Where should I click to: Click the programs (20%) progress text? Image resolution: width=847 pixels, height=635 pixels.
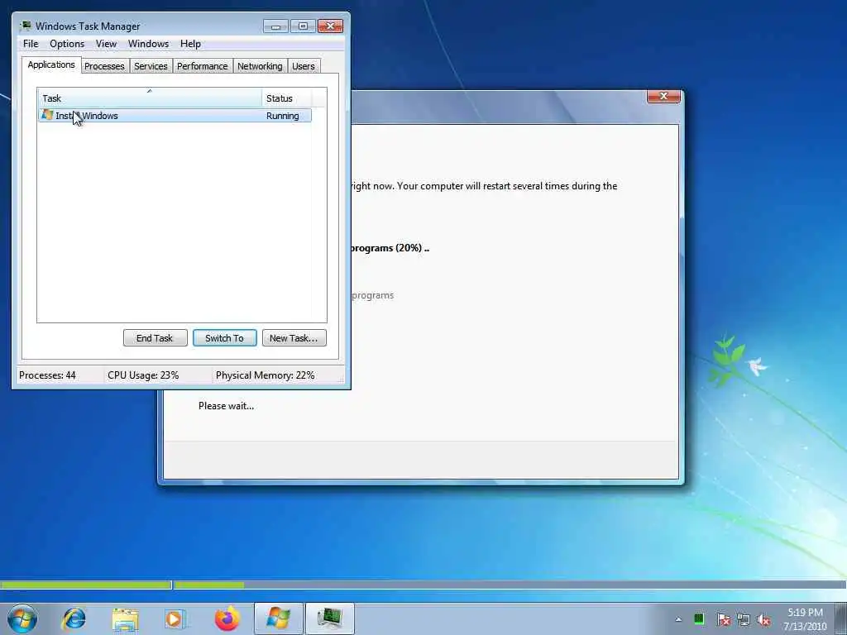click(x=390, y=248)
